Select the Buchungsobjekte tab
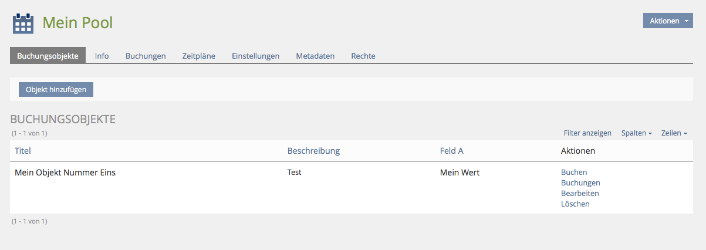706x250 pixels. click(x=48, y=56)
